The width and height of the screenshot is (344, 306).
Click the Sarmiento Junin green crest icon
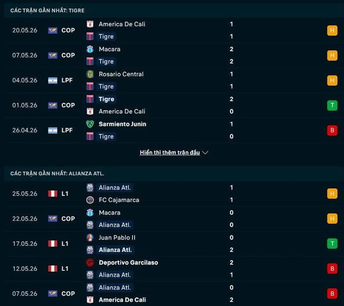coord(90,124)
